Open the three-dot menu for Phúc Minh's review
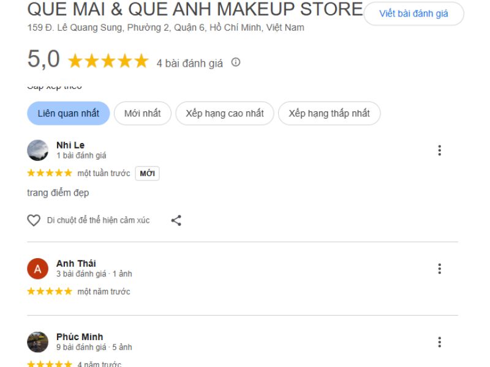 point(439,342)
